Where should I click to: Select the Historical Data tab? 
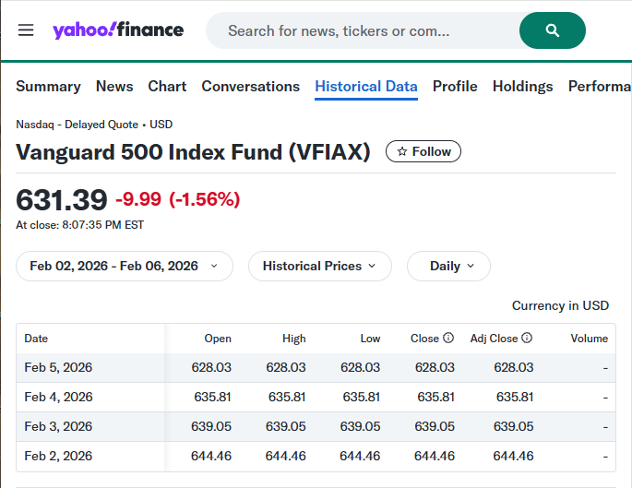coord(366,86)
